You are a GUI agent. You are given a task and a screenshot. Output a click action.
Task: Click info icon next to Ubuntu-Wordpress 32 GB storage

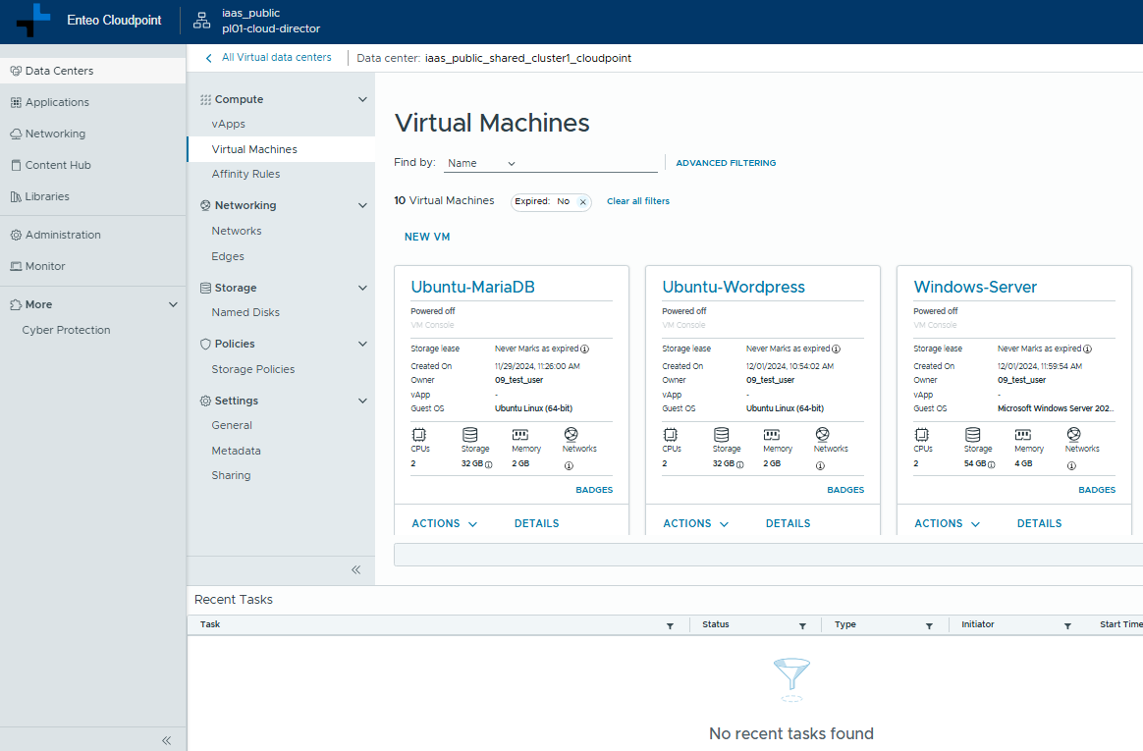point(739,464)
